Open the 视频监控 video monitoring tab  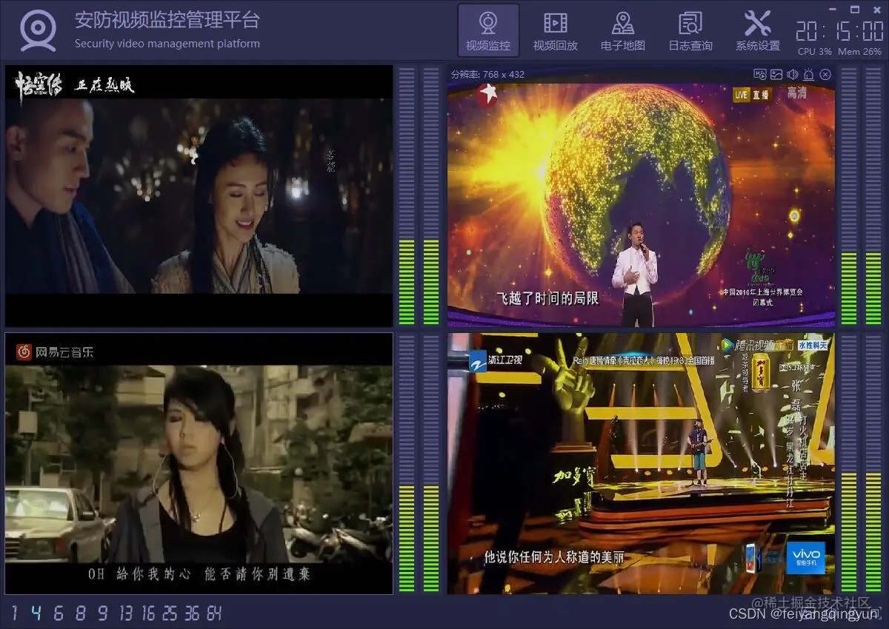(488, 31)
